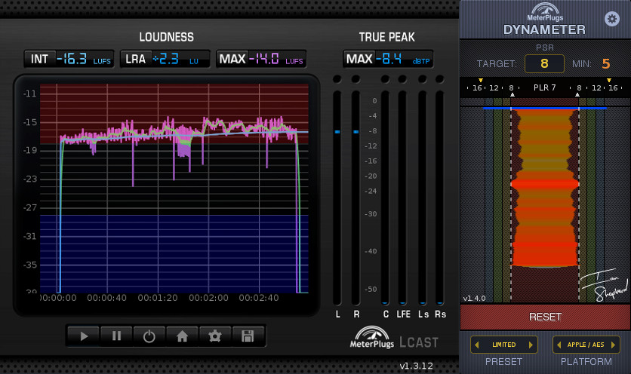Click the clip indicator above the LFE meter

tap(402, 79)
